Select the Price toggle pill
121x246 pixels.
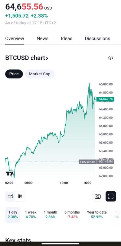coord(14,74)
